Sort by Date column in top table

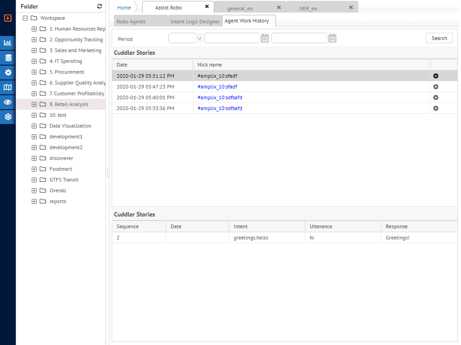pyautogui.click(x=152, y=65)
